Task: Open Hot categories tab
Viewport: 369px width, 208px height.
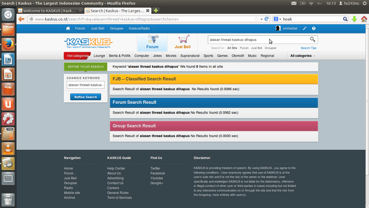Action: 78,56
